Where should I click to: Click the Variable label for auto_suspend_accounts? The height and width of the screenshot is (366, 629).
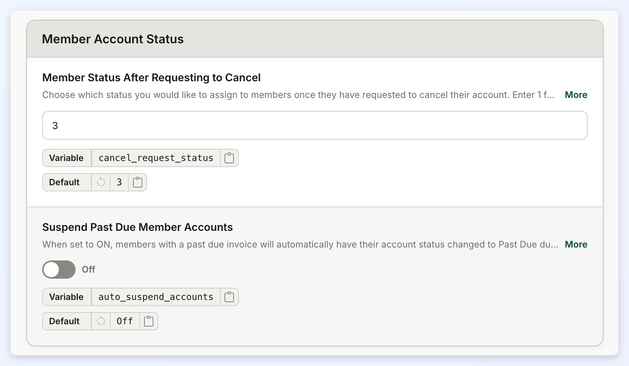[x=66, y=297]
